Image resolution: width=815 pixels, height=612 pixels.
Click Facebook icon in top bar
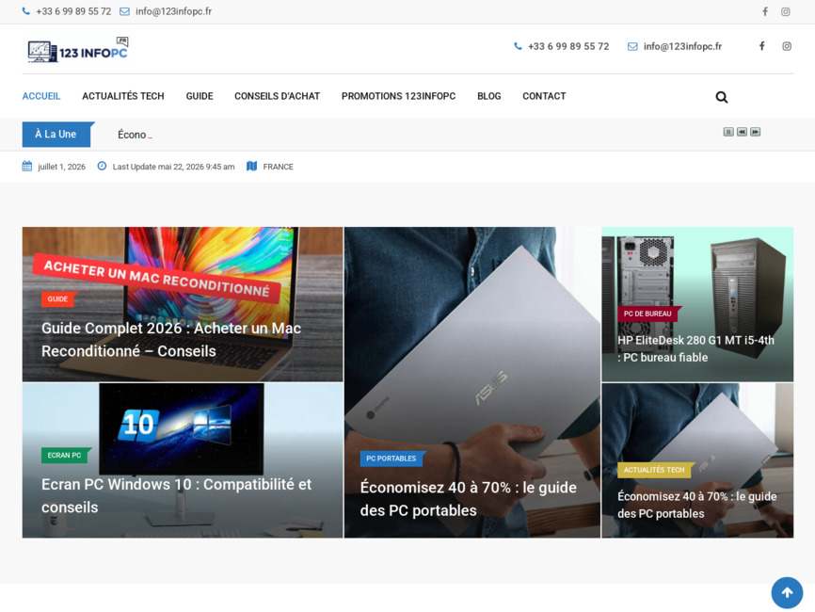765,11
